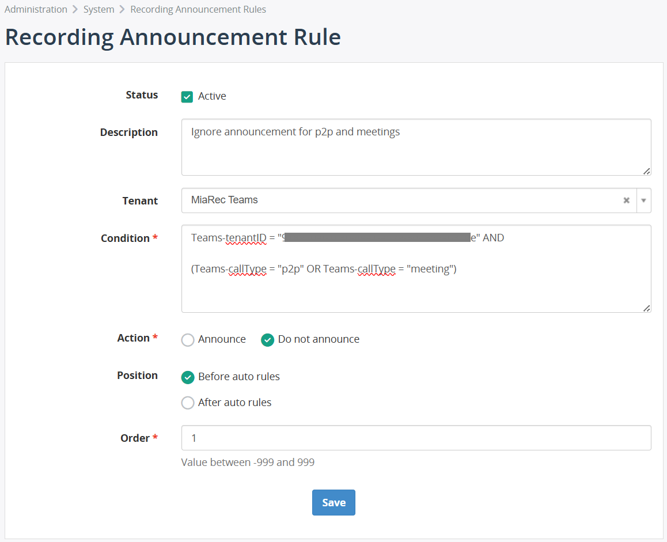Go to Administration in the breadcrumb

coord(36,9)
